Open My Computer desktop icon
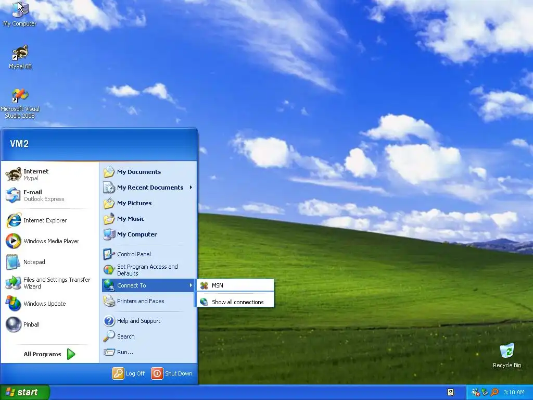The image size is (533, 400). [20, 14]
